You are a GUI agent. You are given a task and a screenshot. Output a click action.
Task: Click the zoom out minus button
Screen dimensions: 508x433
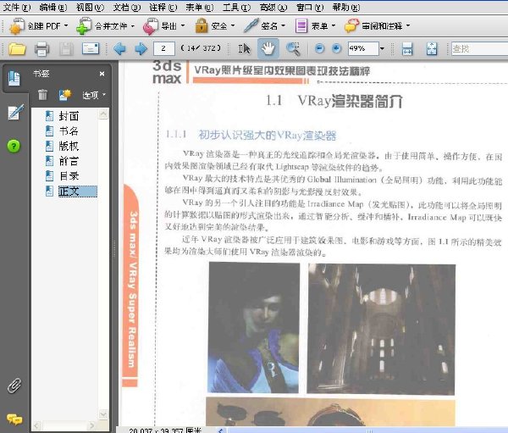(x=319, y=49)
